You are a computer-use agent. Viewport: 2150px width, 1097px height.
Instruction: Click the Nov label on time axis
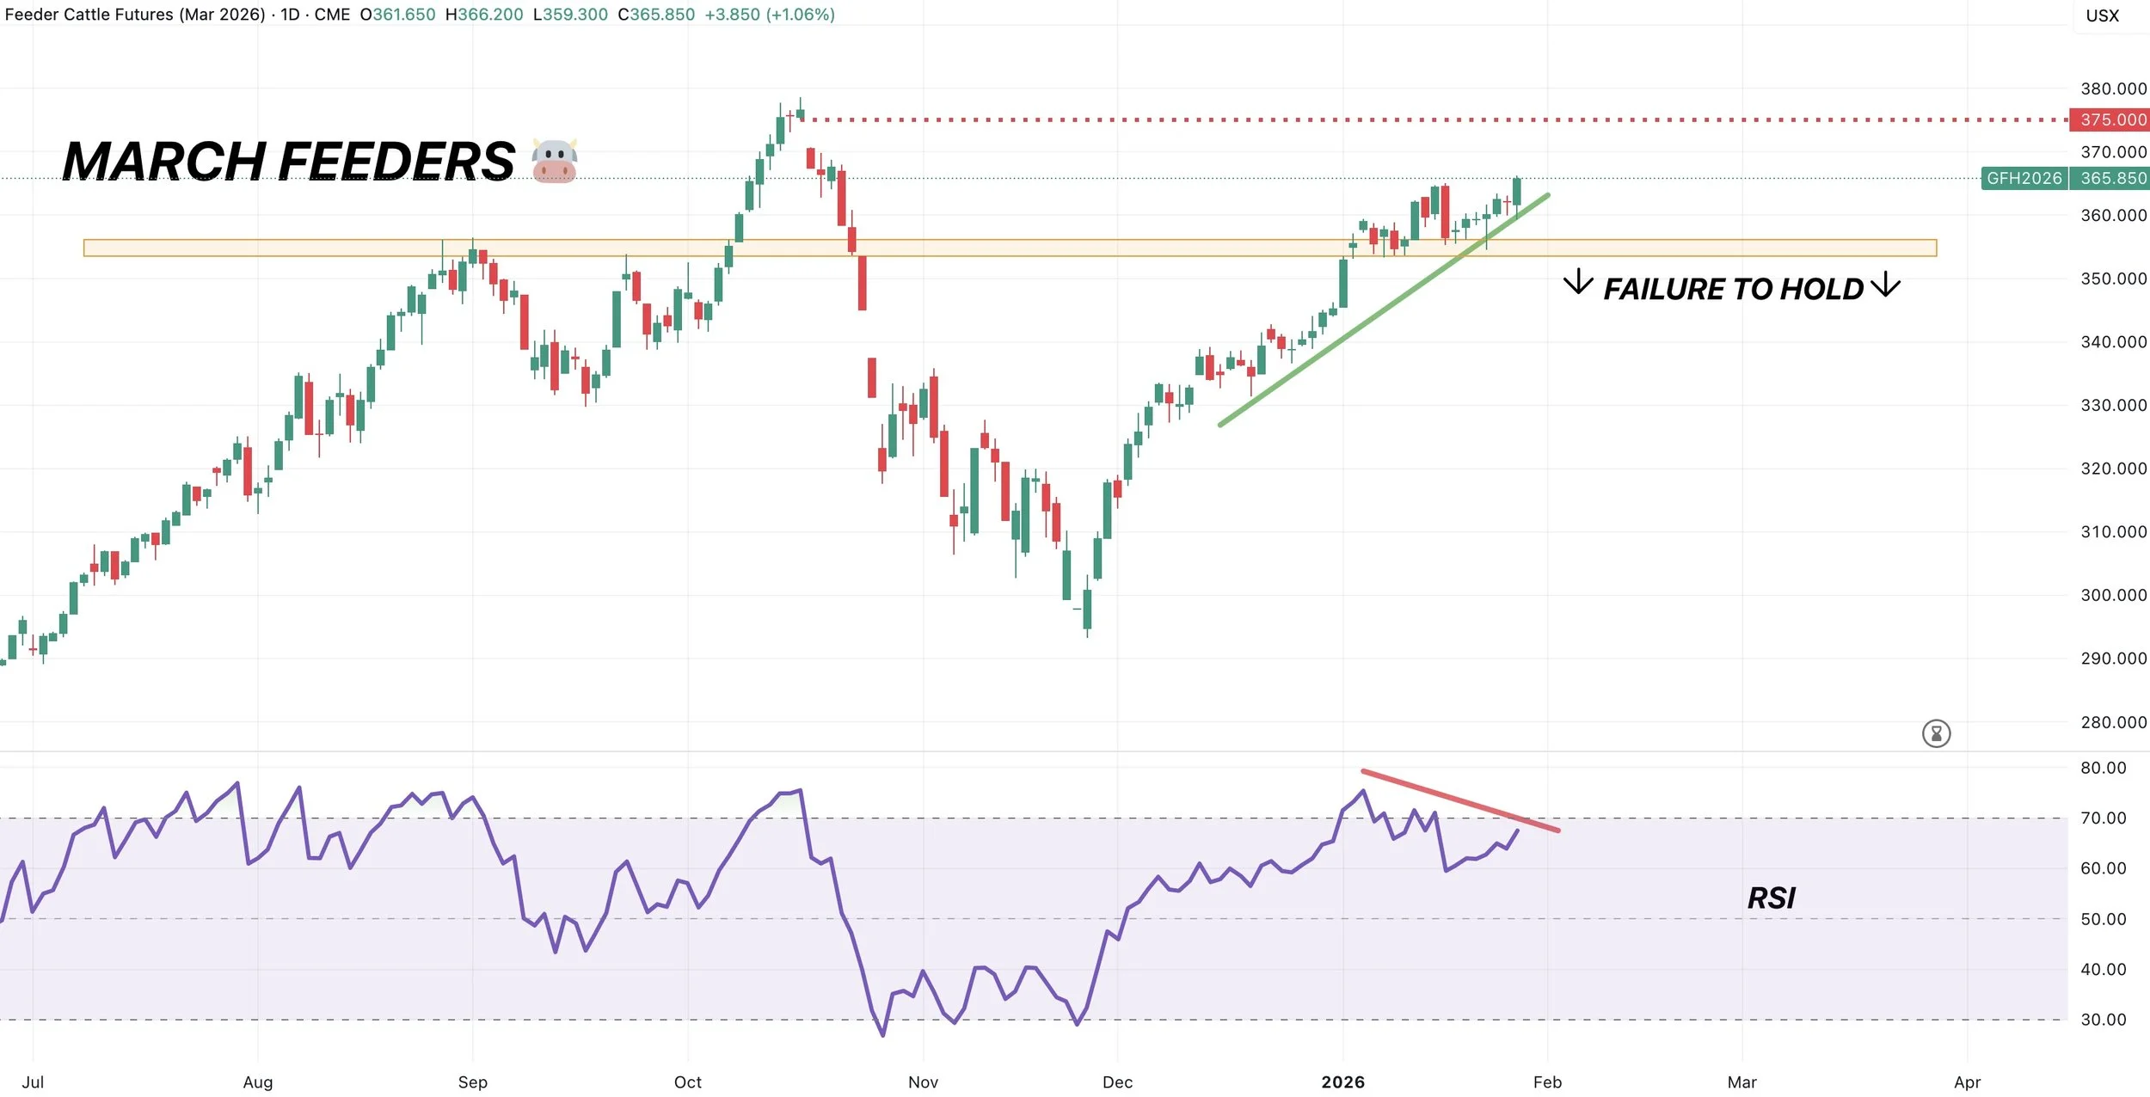point(923,1082)
